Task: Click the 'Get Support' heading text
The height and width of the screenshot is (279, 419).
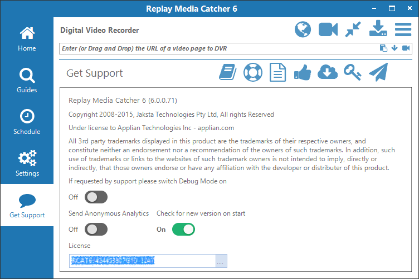Action: click(95, 73)
